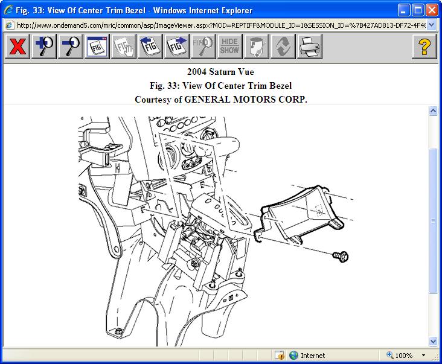Image resolution: width=442 pixels, height=364 pixels.
Task: Print the figure using printer icon
Action: coord(310,46)
